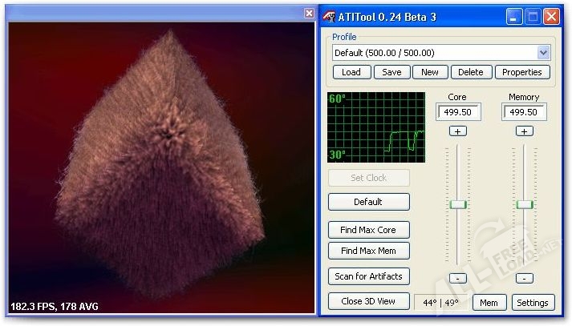Click the Load profile button
Viewport: 572px width, 326px height.
click(x=351, y=72)
